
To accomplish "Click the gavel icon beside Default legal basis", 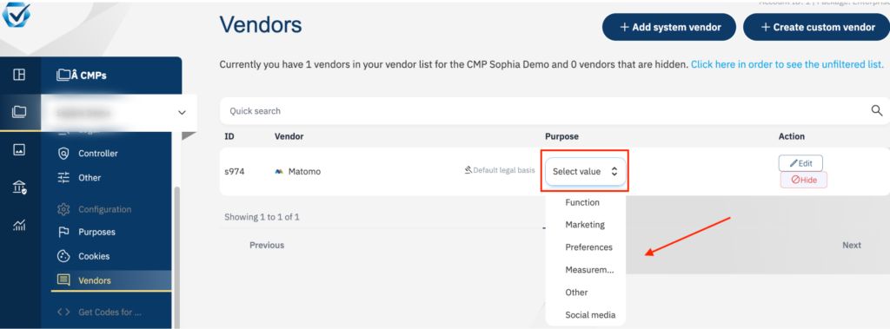I will coord(468,169).
